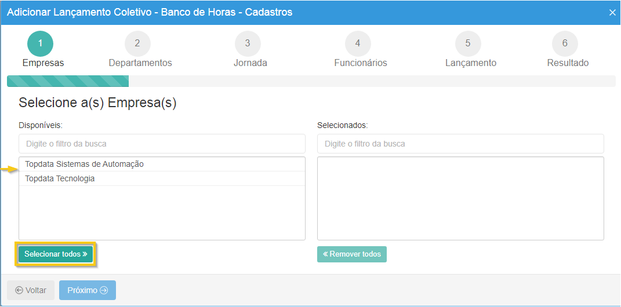The height and width of the screenshot is (307, 621).
Task: Go to the step 5 circle
Action: click(x=468, y=43)
